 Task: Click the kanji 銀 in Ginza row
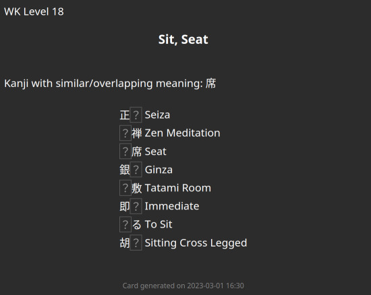pyautogui.click(x=125, y=170)
